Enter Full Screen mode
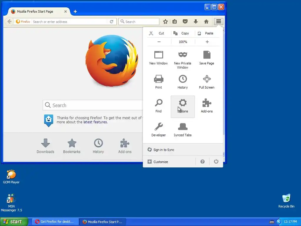Image resolution: width=301 pixels, height=226 pixels. pyautogui.click(x=207, y=82)
